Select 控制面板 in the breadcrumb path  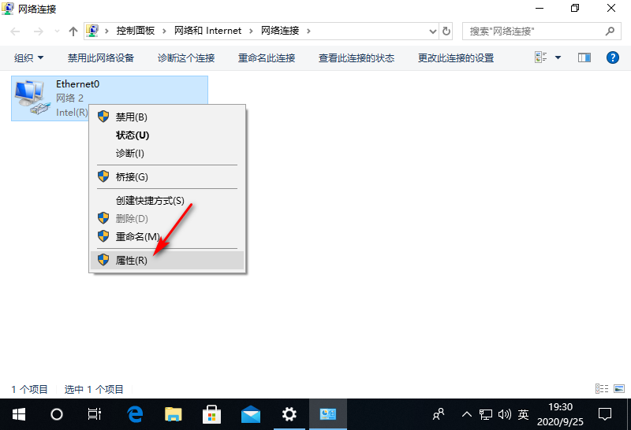point(135,31)
